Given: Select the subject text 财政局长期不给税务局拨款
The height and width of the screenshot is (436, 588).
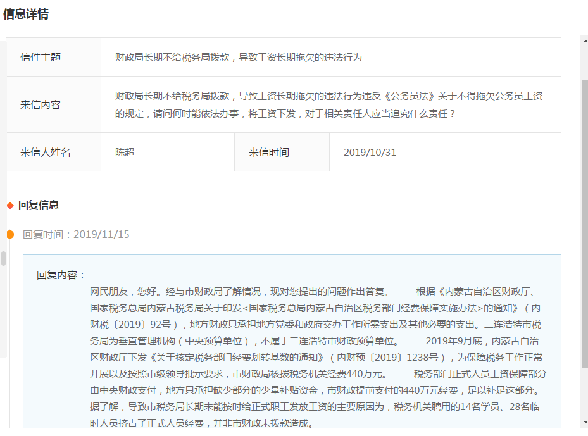Looking at the screenshot, I should pyautogui.click(x=172, y=58).
